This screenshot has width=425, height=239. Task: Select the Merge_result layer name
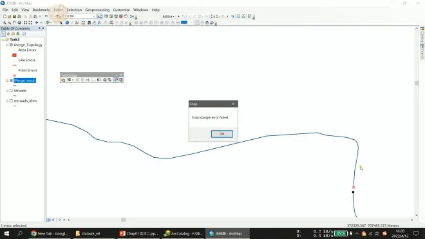click(24, 81)
